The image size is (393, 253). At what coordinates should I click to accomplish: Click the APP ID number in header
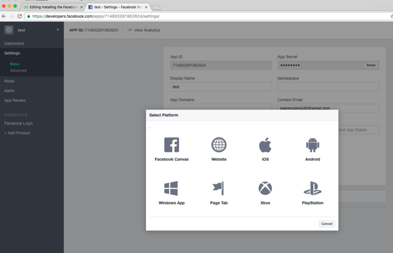pos(101,30)
